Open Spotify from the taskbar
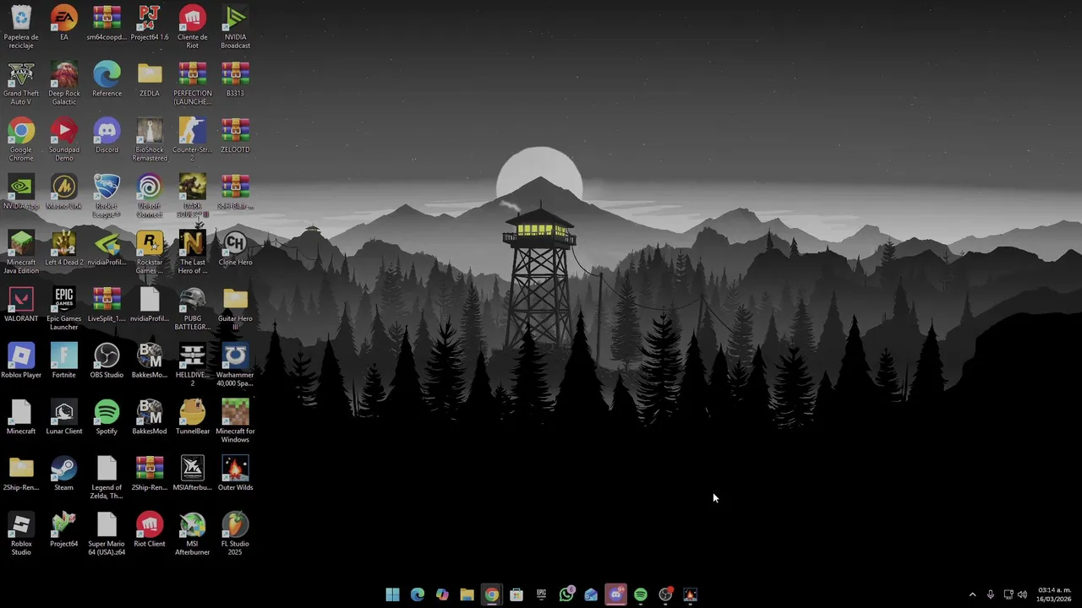The height and width of the screenshot is (608, 1082). [641, 594]
